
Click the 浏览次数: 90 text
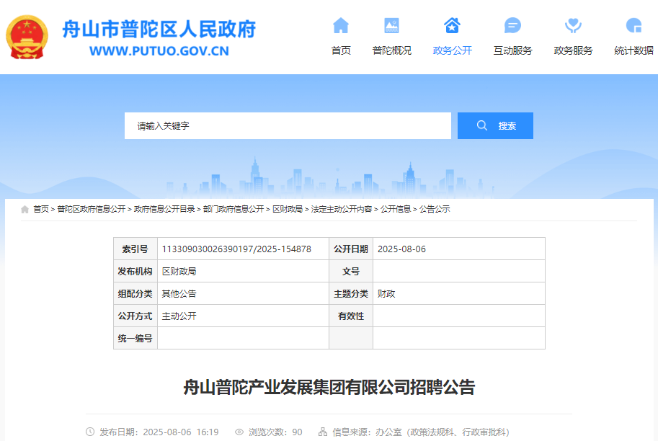coord(275,432)
